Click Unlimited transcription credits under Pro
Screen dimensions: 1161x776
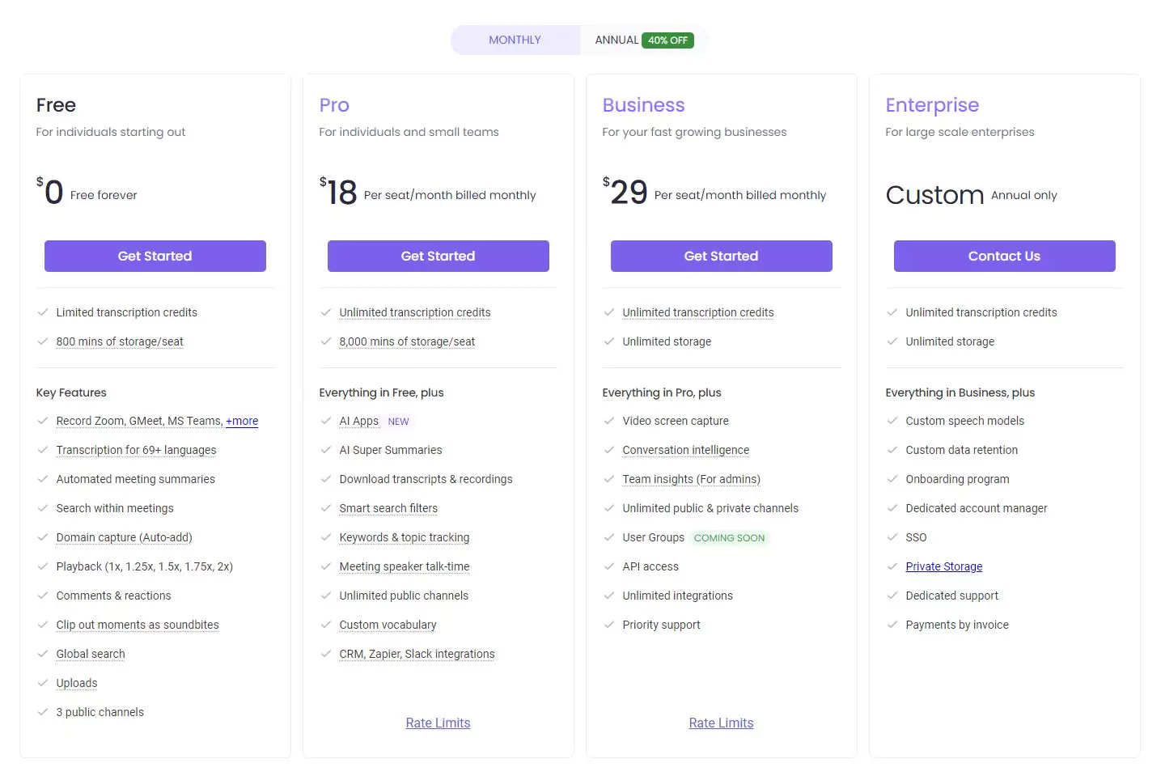click(414, 312)
